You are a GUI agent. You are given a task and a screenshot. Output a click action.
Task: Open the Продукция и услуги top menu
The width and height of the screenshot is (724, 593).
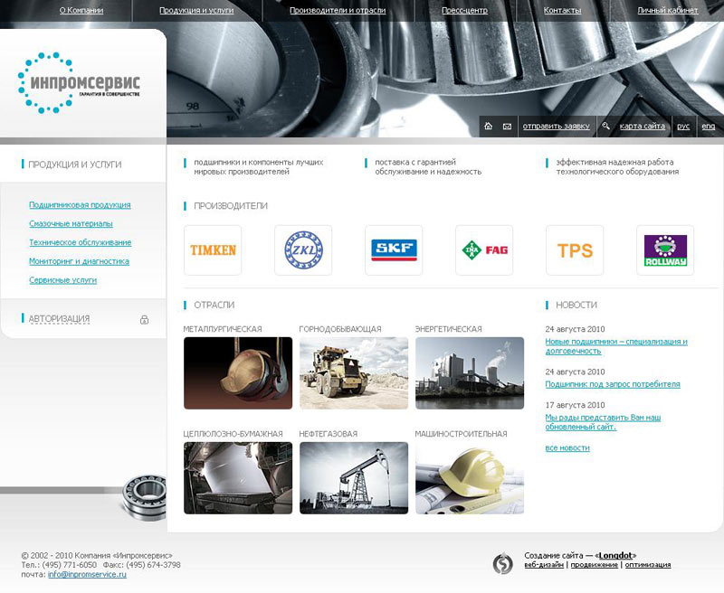(x=196, y=11)
